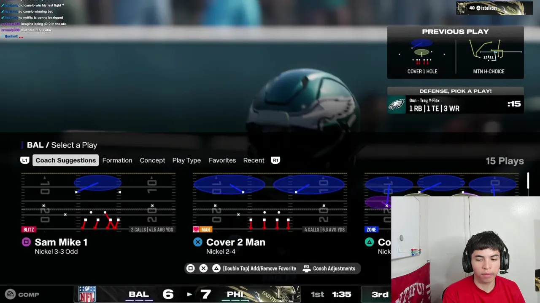Click Add/Remove Favorite hint text
Viewport: 540px width, 303px height.
point(259,268)
